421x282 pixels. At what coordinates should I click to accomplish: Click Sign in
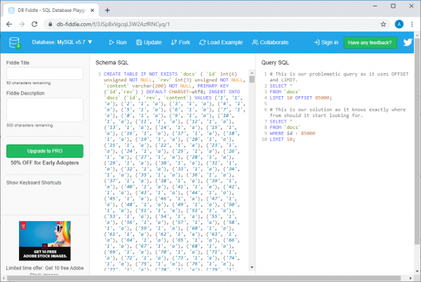pyautogui.click(x=325, y=43)
